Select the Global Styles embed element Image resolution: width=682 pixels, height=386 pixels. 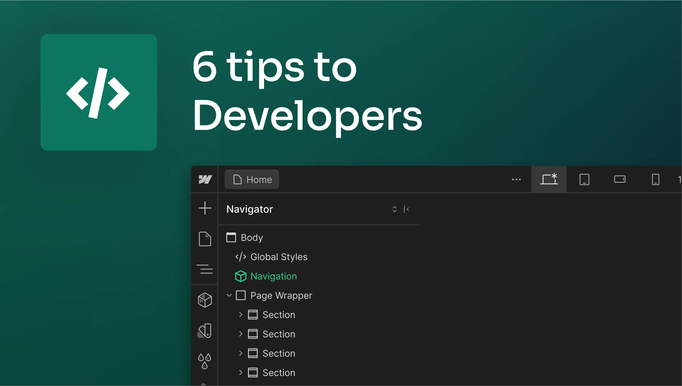click(x=279, y=257)
